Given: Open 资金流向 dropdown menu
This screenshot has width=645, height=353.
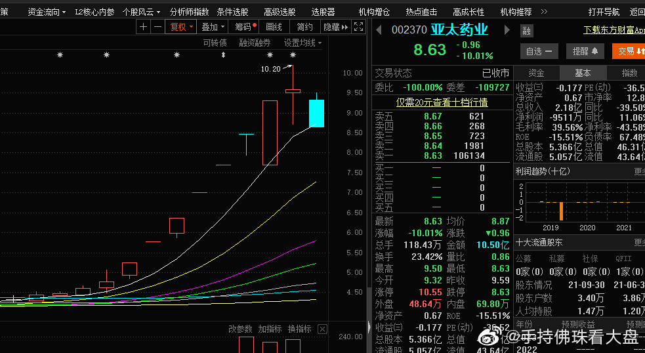Looking at the screenshot, I should click(x=47, y=12).
